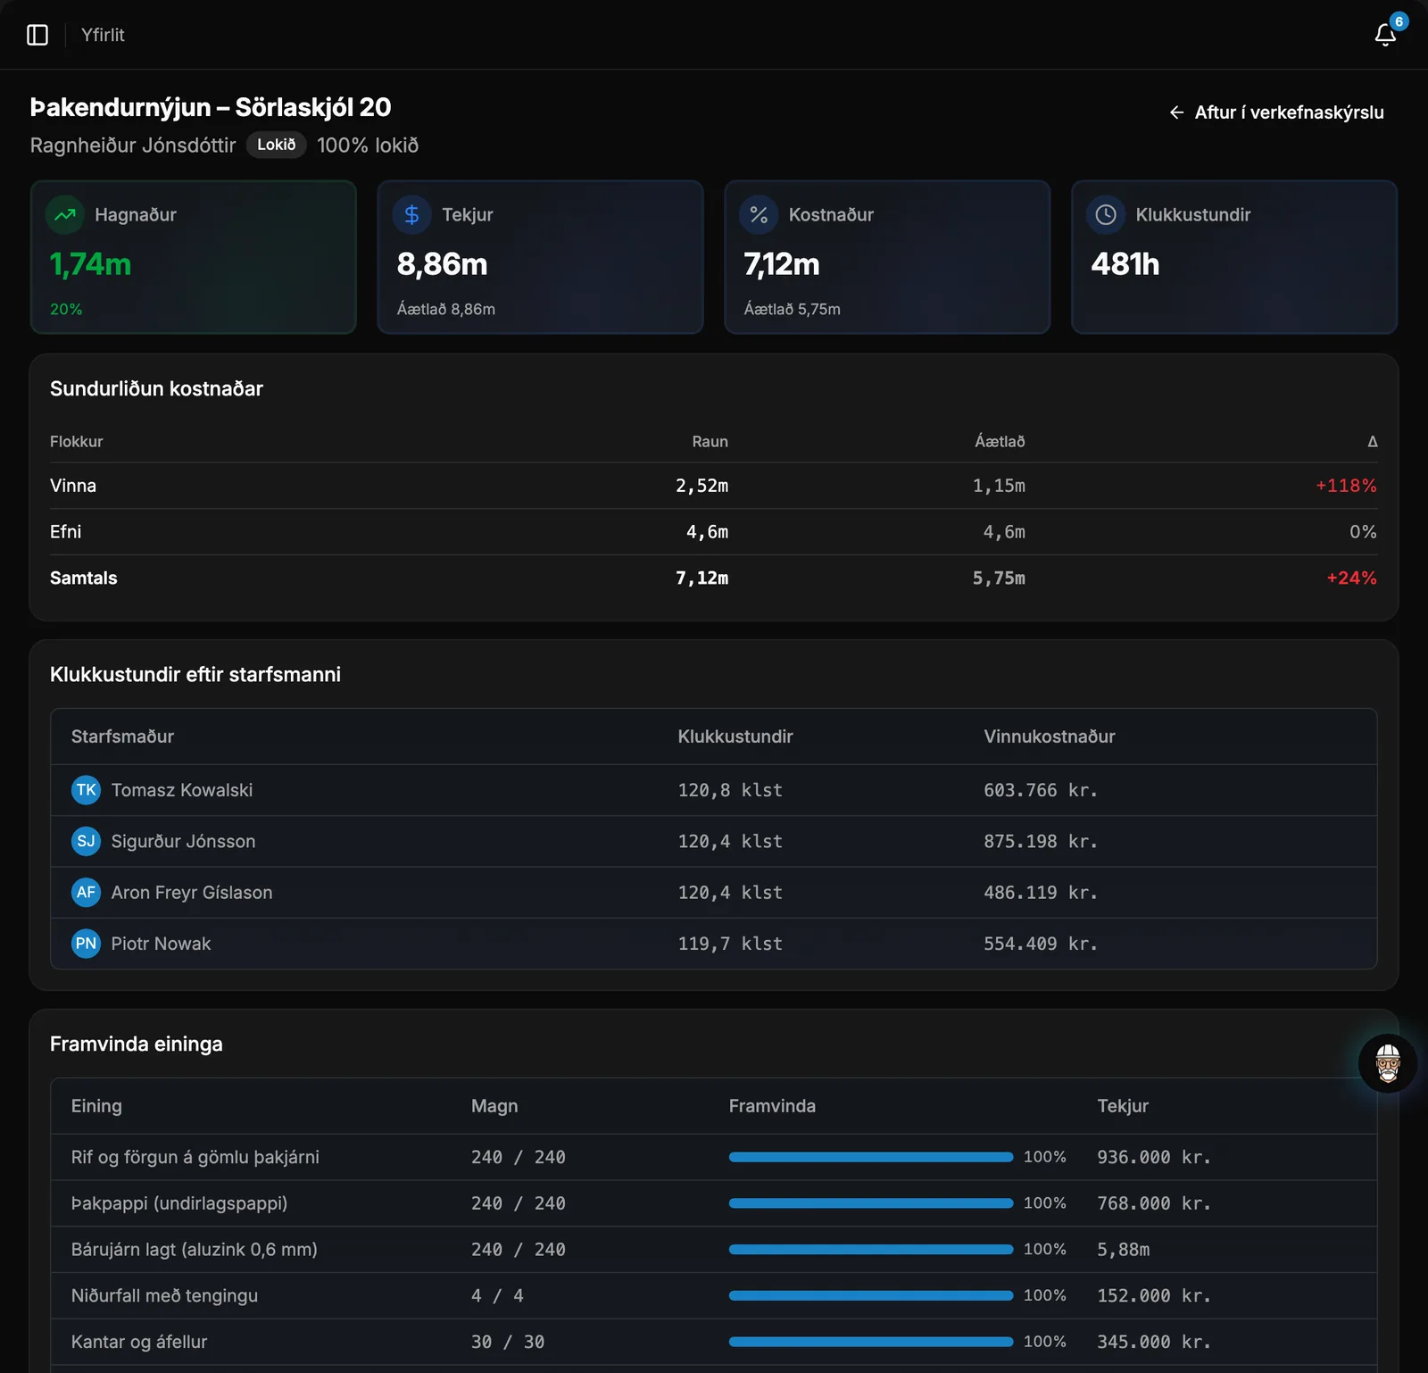Click the PN avatar for Piotr Nowak
1428x1373 pixels.
pos(86,944)
